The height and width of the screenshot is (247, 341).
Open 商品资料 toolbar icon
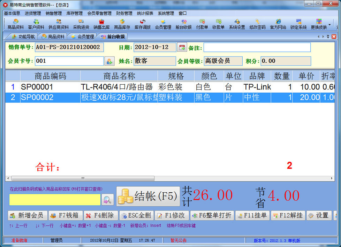point(16,24)
